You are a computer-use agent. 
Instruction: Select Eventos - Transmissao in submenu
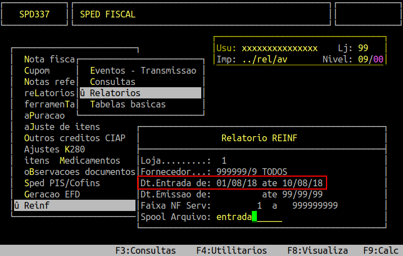pyautogui.click(x=143, y=71)
